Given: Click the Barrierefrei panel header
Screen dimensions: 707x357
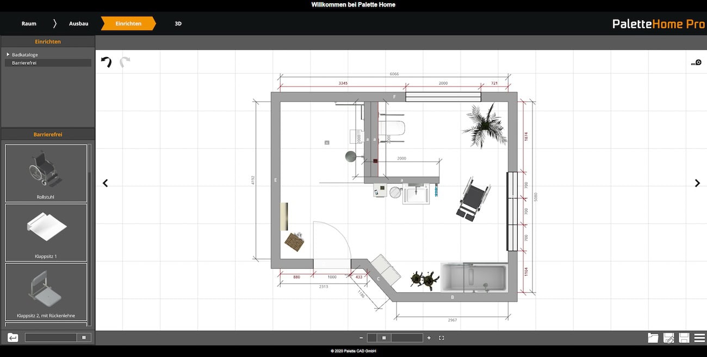Looking at the screenshot, I should (x=48, y=134).
